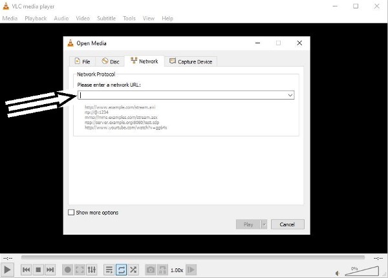Mute audio via the speaker icon

click(x=338, y=273)
